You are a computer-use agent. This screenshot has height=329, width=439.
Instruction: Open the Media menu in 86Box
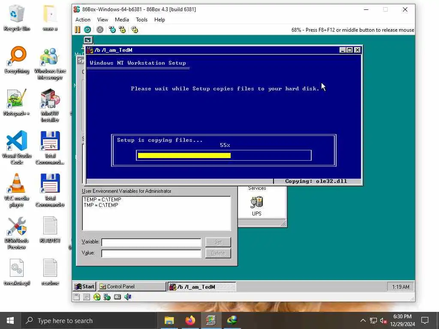click(122, 20)
